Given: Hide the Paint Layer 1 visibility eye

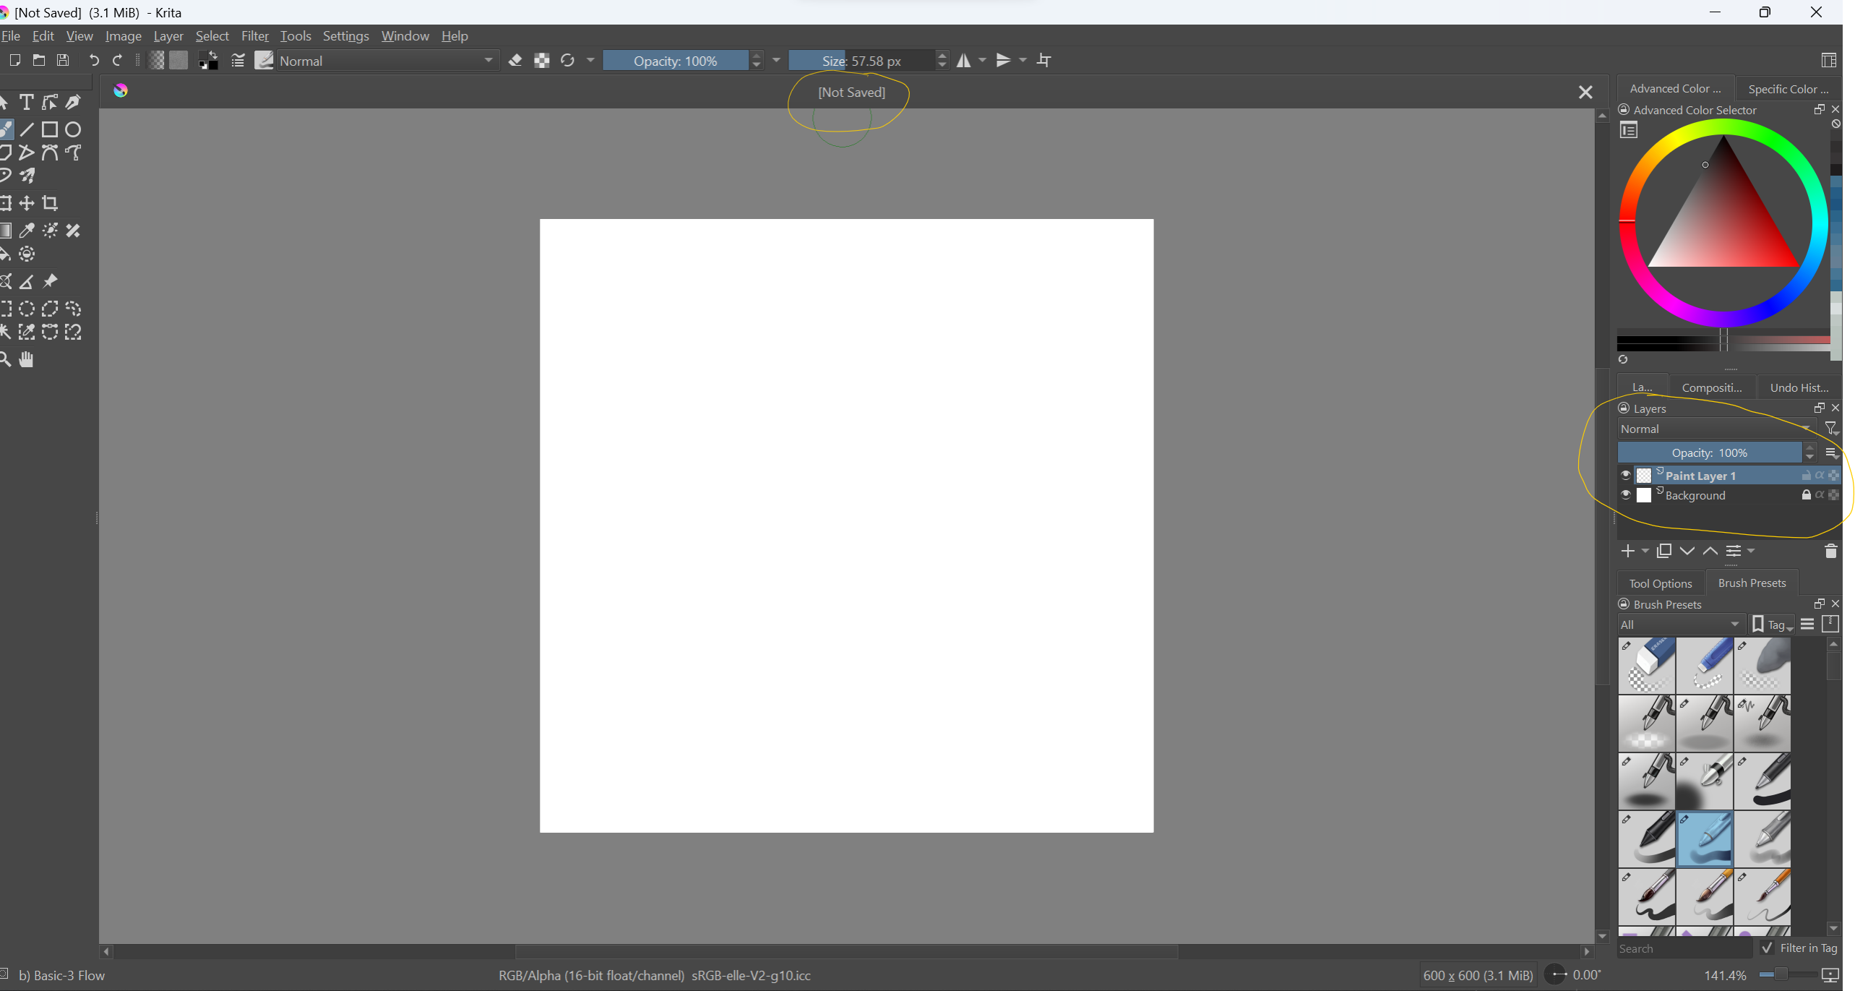Looking at the screenshot, I should click(1626, 475).
